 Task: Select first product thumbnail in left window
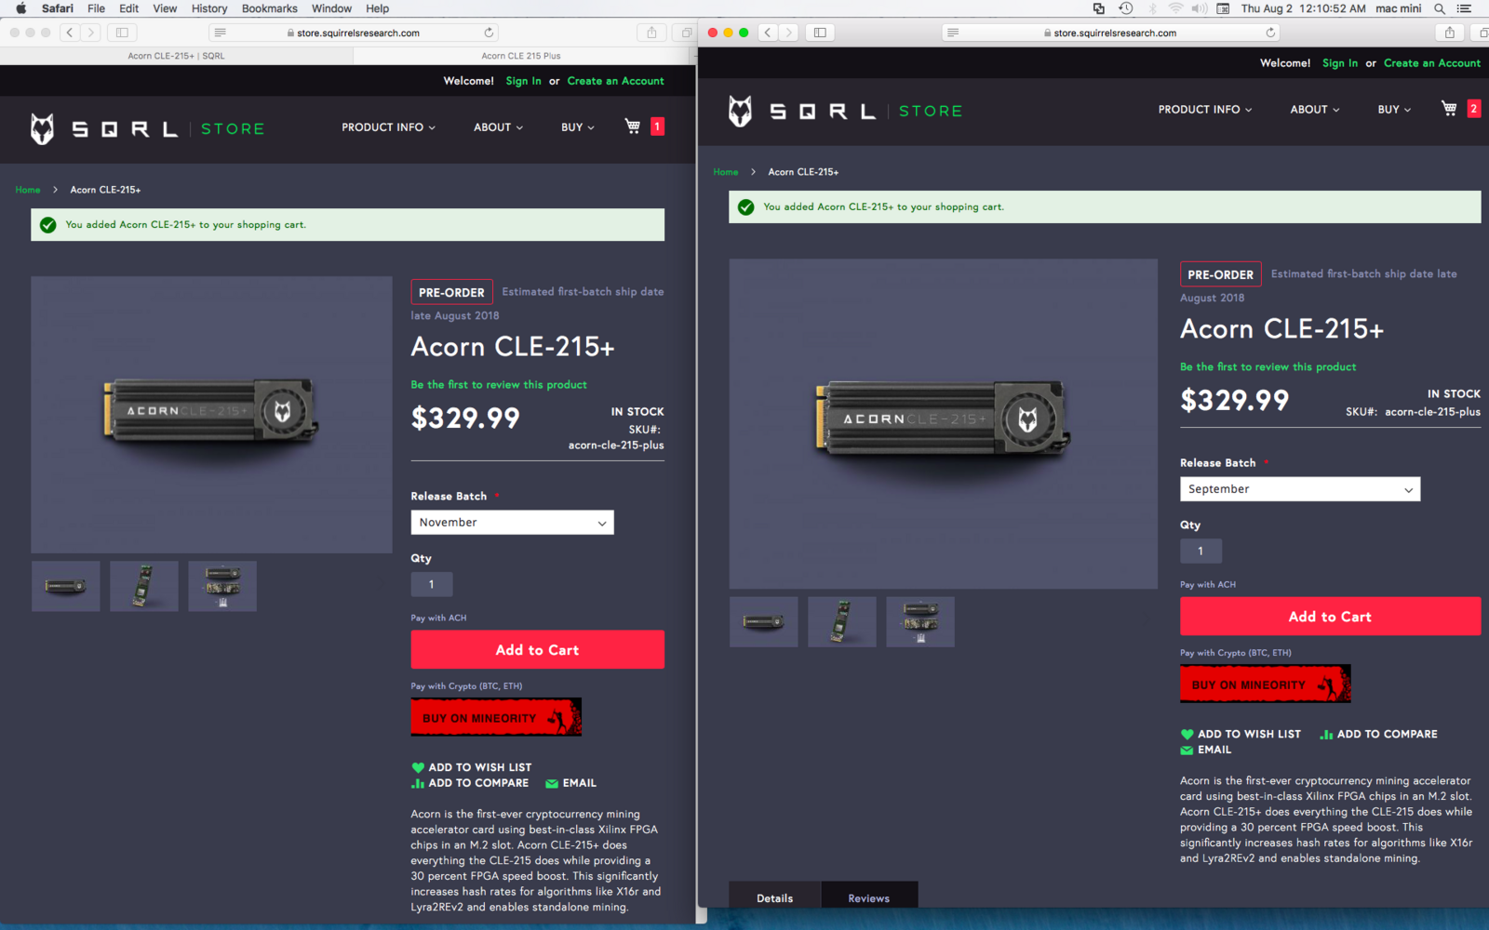click(x=66, y=586)
